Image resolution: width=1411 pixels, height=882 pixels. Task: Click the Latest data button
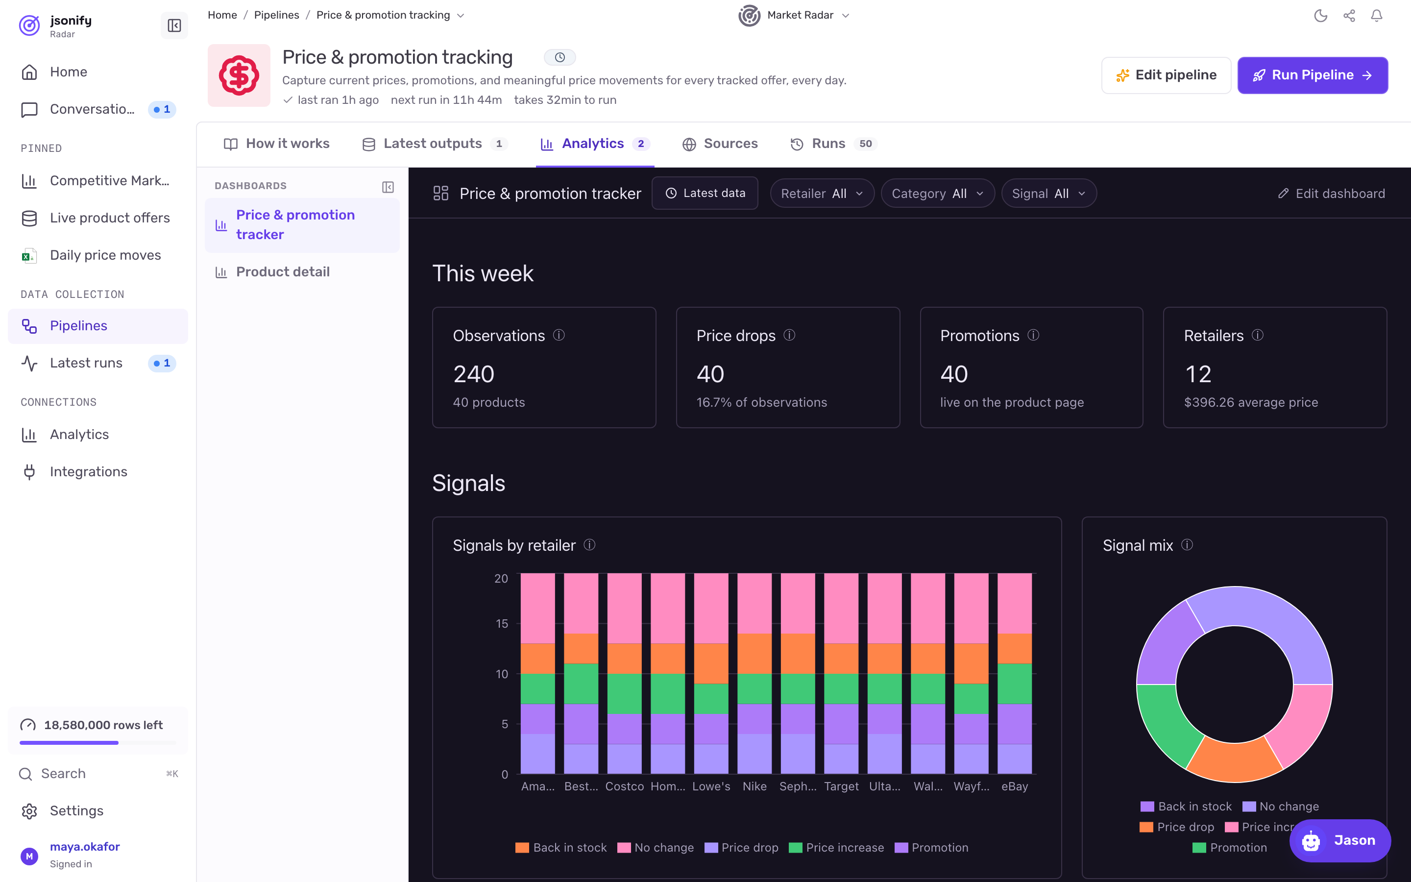(x=705, y=193)
